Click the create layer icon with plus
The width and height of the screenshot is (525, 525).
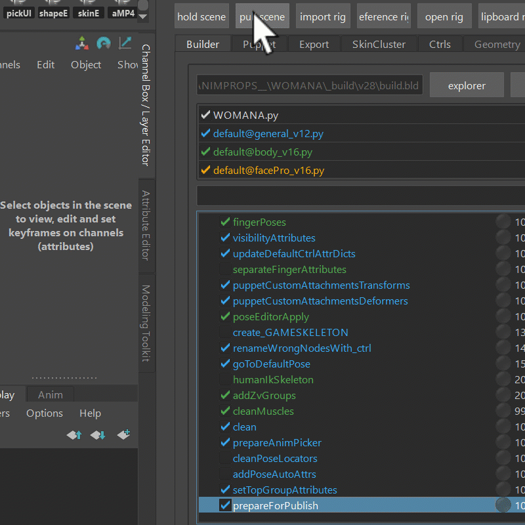123,434
